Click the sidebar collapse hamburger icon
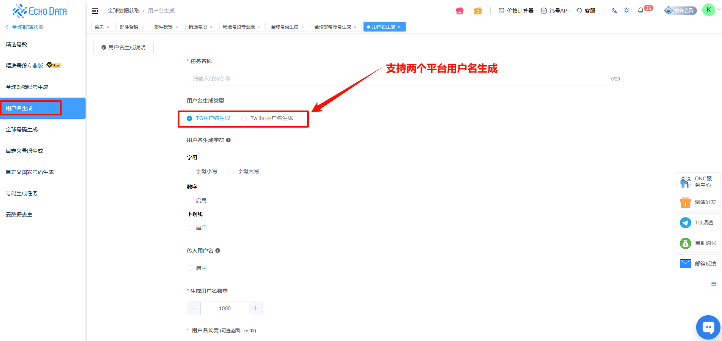Screen dimensions: 722x341 coord(95,11)
